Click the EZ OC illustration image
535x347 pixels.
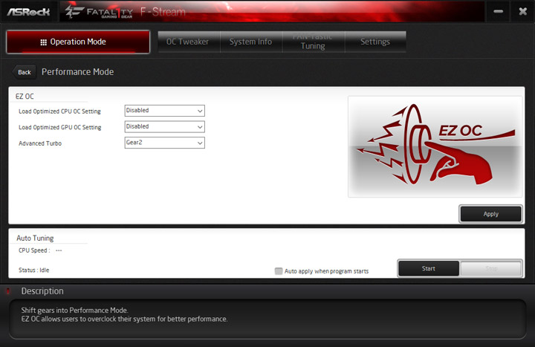pos(435,146)
